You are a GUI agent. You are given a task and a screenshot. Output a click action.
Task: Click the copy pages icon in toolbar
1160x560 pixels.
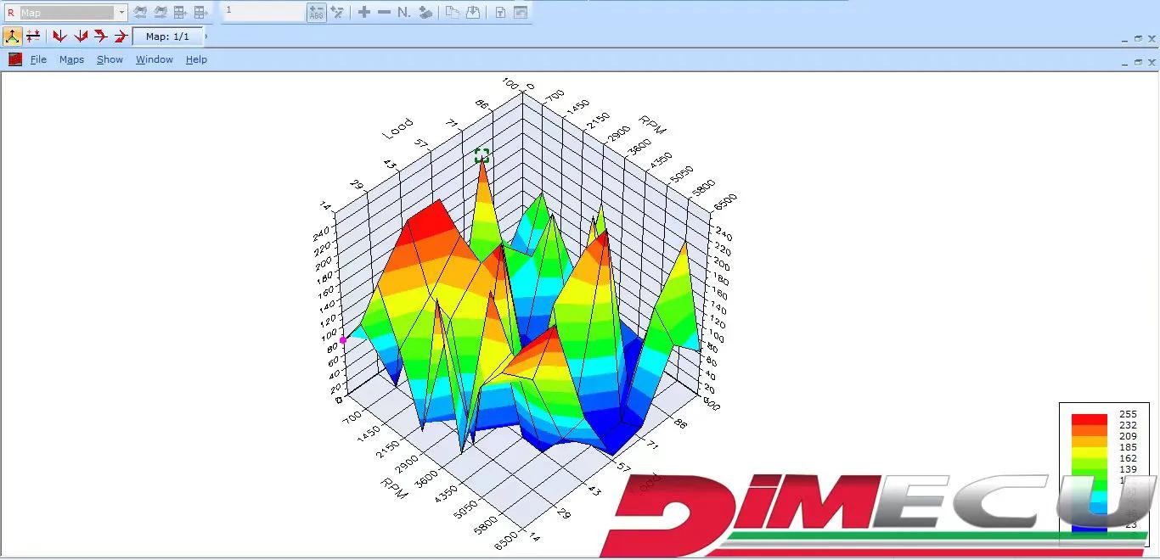click(453, 13)
